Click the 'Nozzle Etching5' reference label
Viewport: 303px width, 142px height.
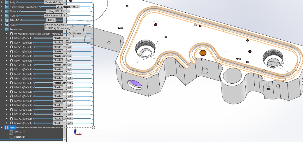(62, 56)
